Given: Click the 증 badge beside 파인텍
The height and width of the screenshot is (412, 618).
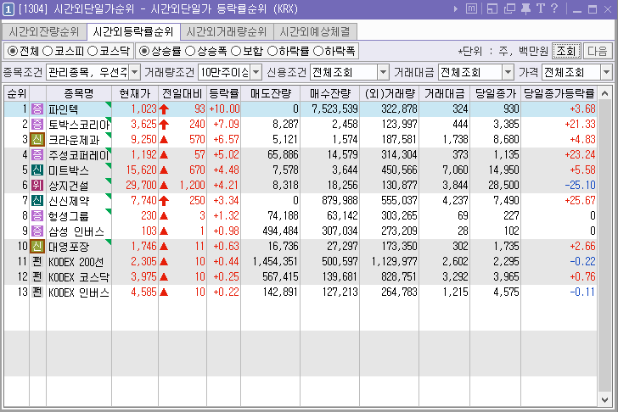Looking at the screenshot, I should (x=37, y=109).
